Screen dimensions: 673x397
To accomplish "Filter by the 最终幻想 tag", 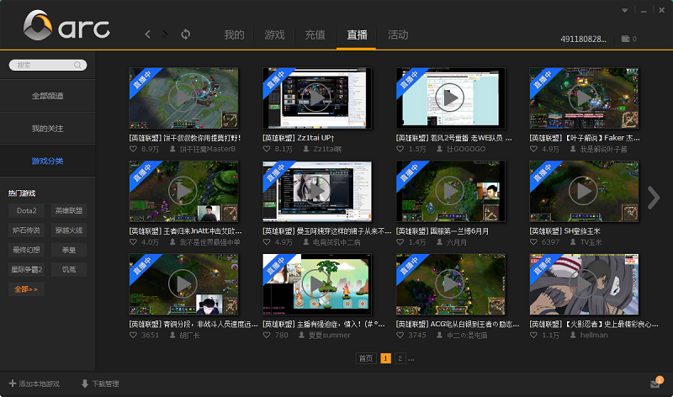I will (26, 250).
